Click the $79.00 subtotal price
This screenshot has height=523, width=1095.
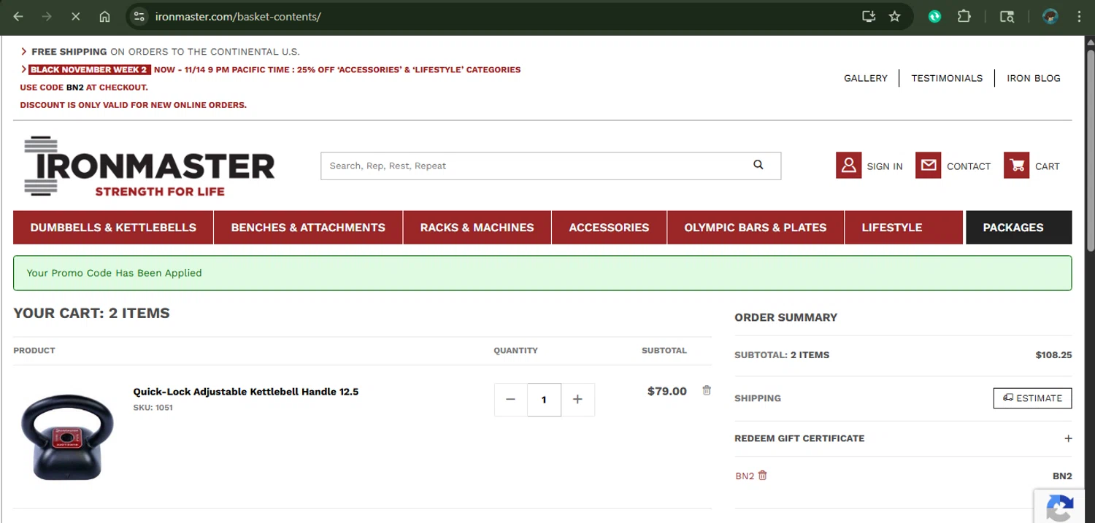[667, 391]
